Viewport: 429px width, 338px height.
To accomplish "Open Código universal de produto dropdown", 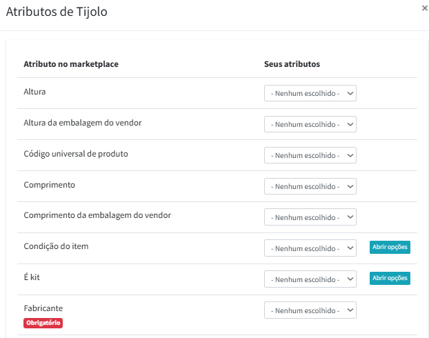I will pyautogui.click(x=310, y=155).
